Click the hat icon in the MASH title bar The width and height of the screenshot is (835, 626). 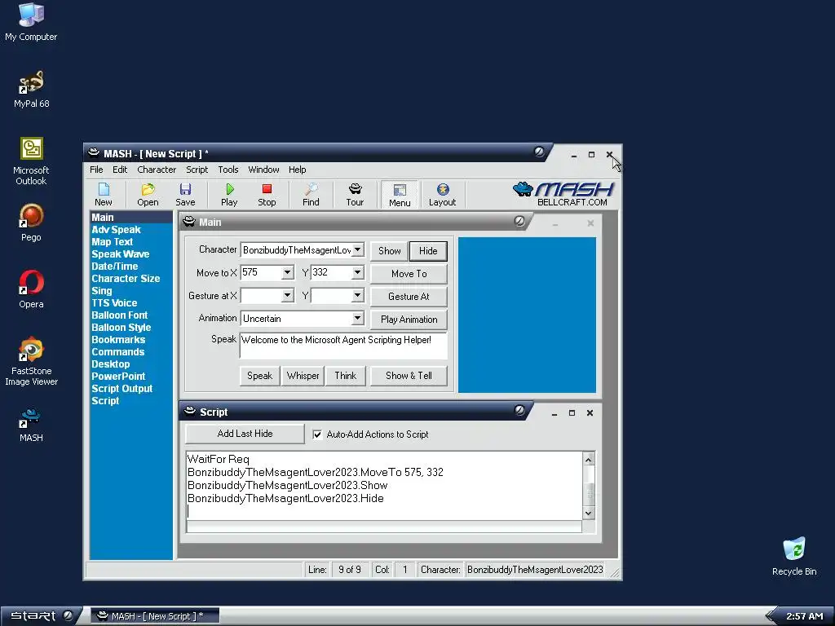click(x=94, y=153)
